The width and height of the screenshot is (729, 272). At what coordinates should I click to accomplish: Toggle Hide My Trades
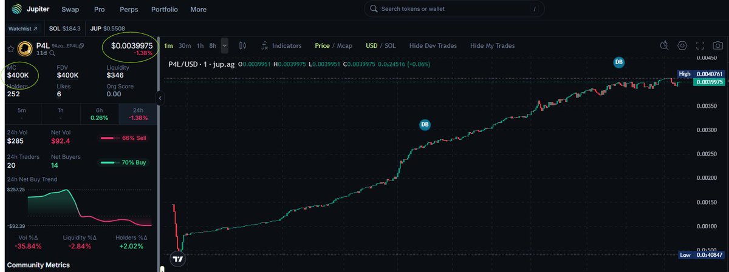(492, 45)
